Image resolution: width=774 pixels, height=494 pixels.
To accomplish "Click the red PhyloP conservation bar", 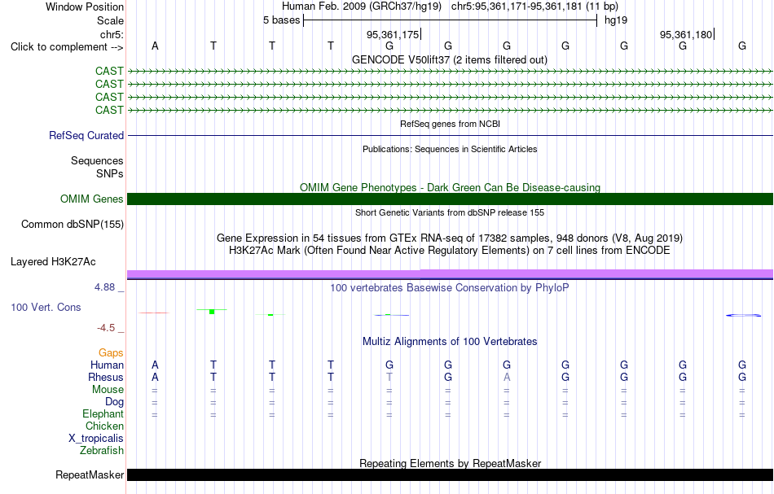I will 154,313.
